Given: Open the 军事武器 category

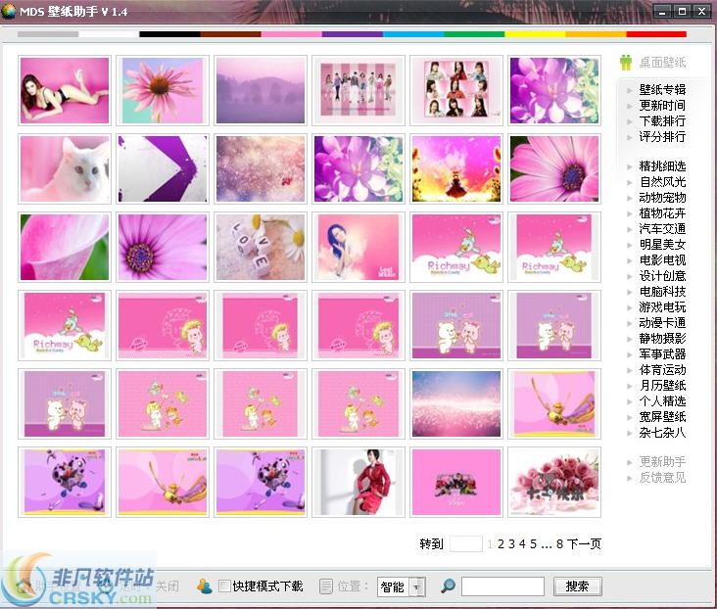Looking at the screenshot, I should tap(662, 353).
